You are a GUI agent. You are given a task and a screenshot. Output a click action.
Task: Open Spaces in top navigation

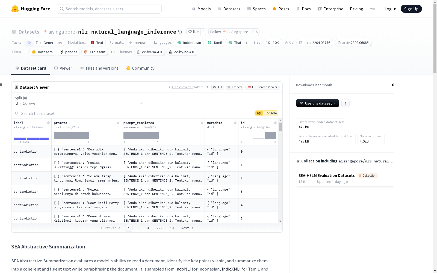[x=256, y=9]
